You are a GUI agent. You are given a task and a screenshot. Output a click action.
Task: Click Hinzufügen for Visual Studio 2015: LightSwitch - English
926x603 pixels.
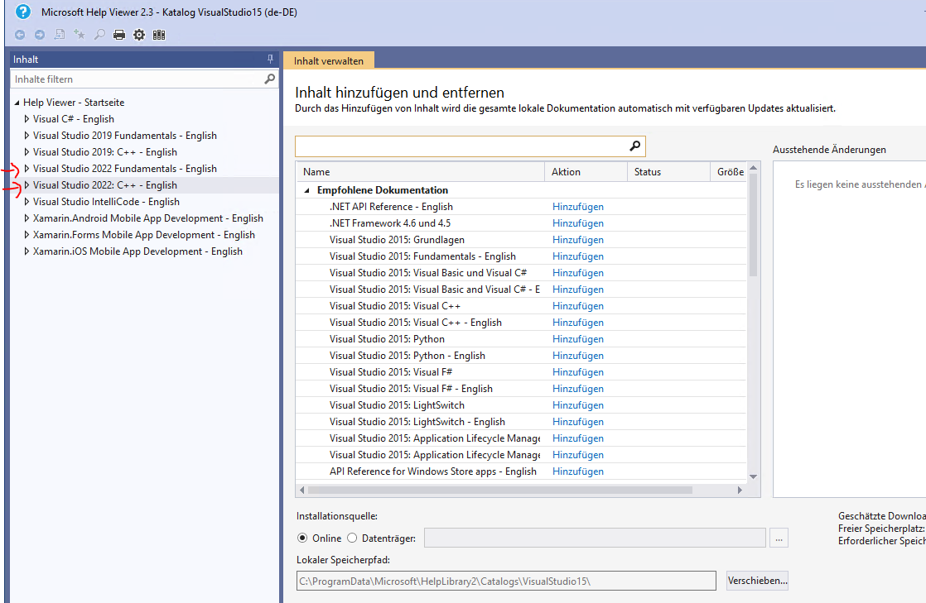click(577, 421)
